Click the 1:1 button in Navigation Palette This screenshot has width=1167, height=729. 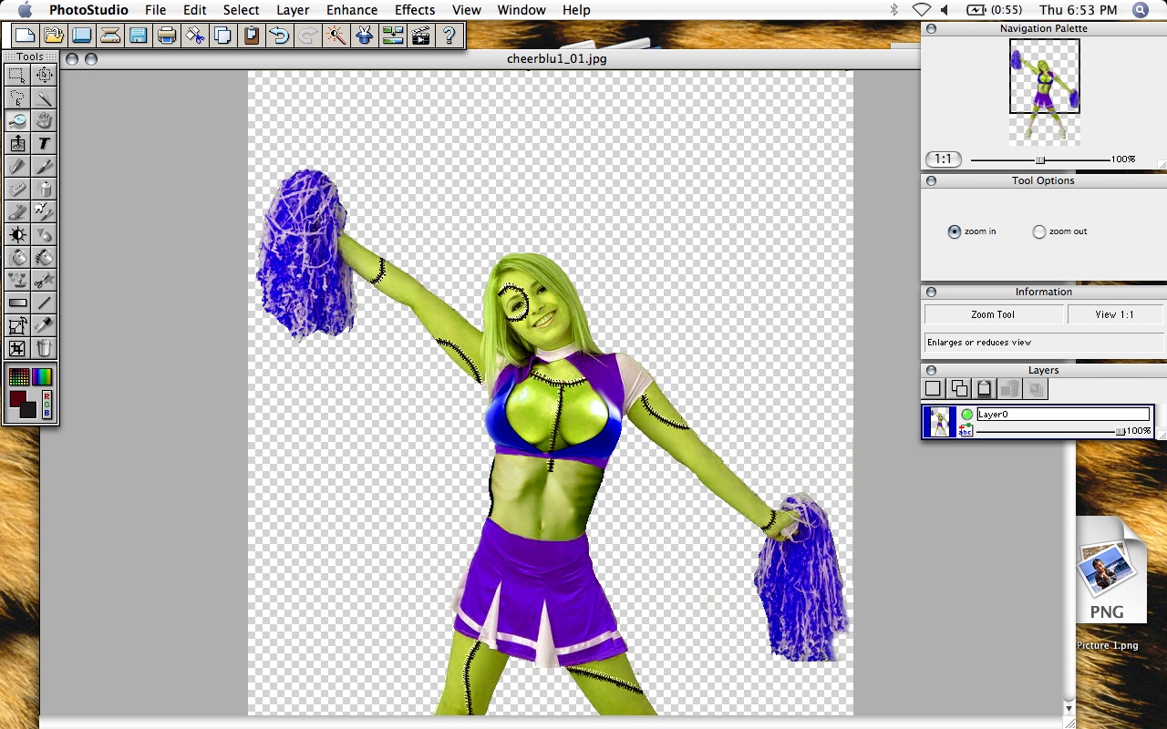[x=943, y=159]
